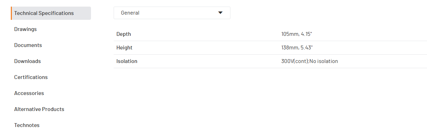Screen dimensions: 427x135
Task: Click the Isolation row in the specifications table
Action: (x=270, y=61)
